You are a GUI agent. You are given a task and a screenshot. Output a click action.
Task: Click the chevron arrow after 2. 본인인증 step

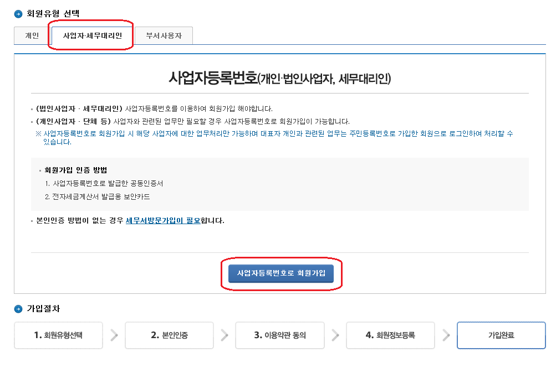[x=225, y=335]
